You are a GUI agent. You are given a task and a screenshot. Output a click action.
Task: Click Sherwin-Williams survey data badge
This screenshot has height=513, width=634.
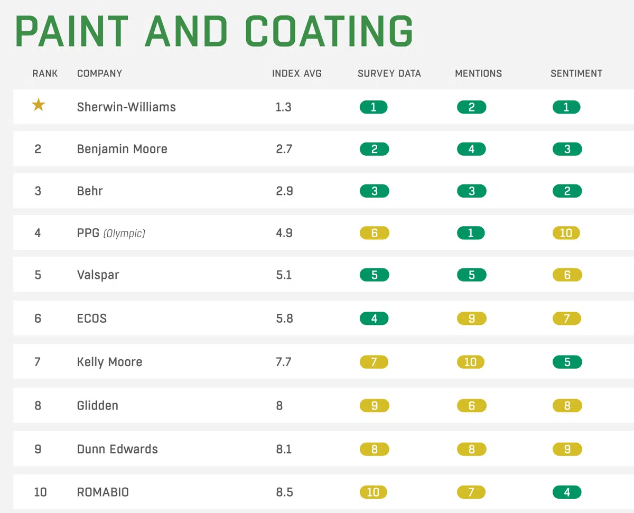click(374, 107)
